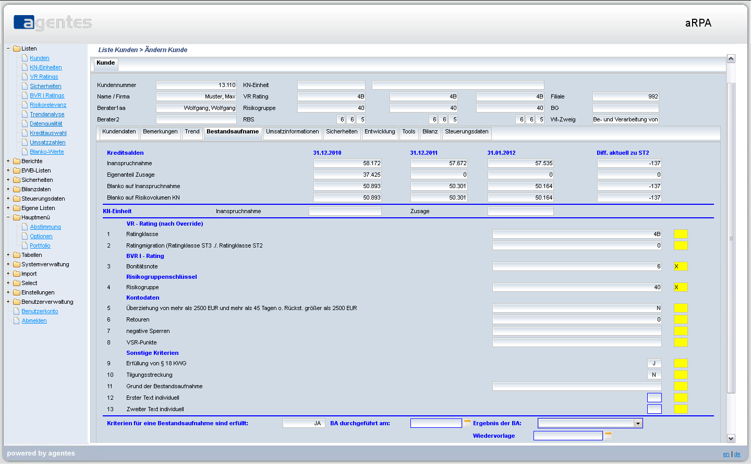Collapse the Hauptmenü tree node

(8, 217)
